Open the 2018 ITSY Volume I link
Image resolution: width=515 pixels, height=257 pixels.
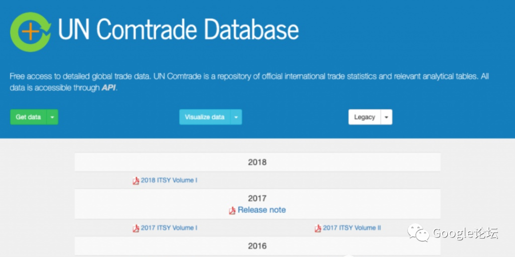pyautogui.click(x=169, y=180)
